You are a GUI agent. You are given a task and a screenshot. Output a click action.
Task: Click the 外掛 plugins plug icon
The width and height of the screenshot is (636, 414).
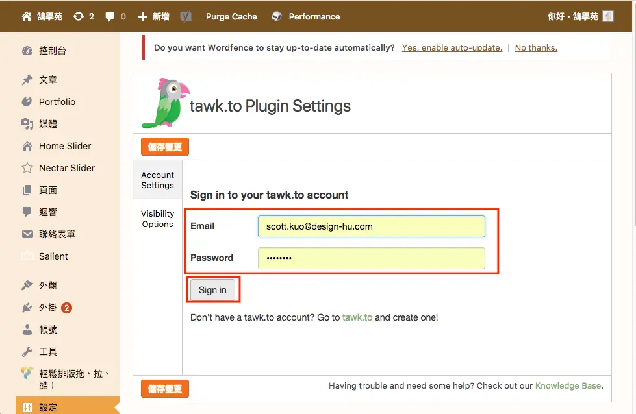point(27,308)
